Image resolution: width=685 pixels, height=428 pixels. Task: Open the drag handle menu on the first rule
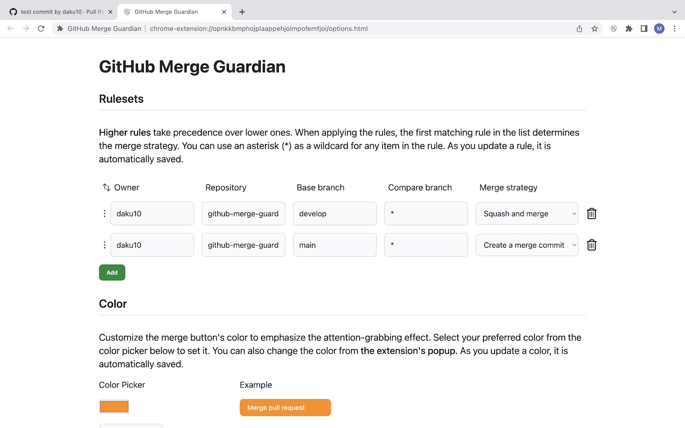click(104, 213)
